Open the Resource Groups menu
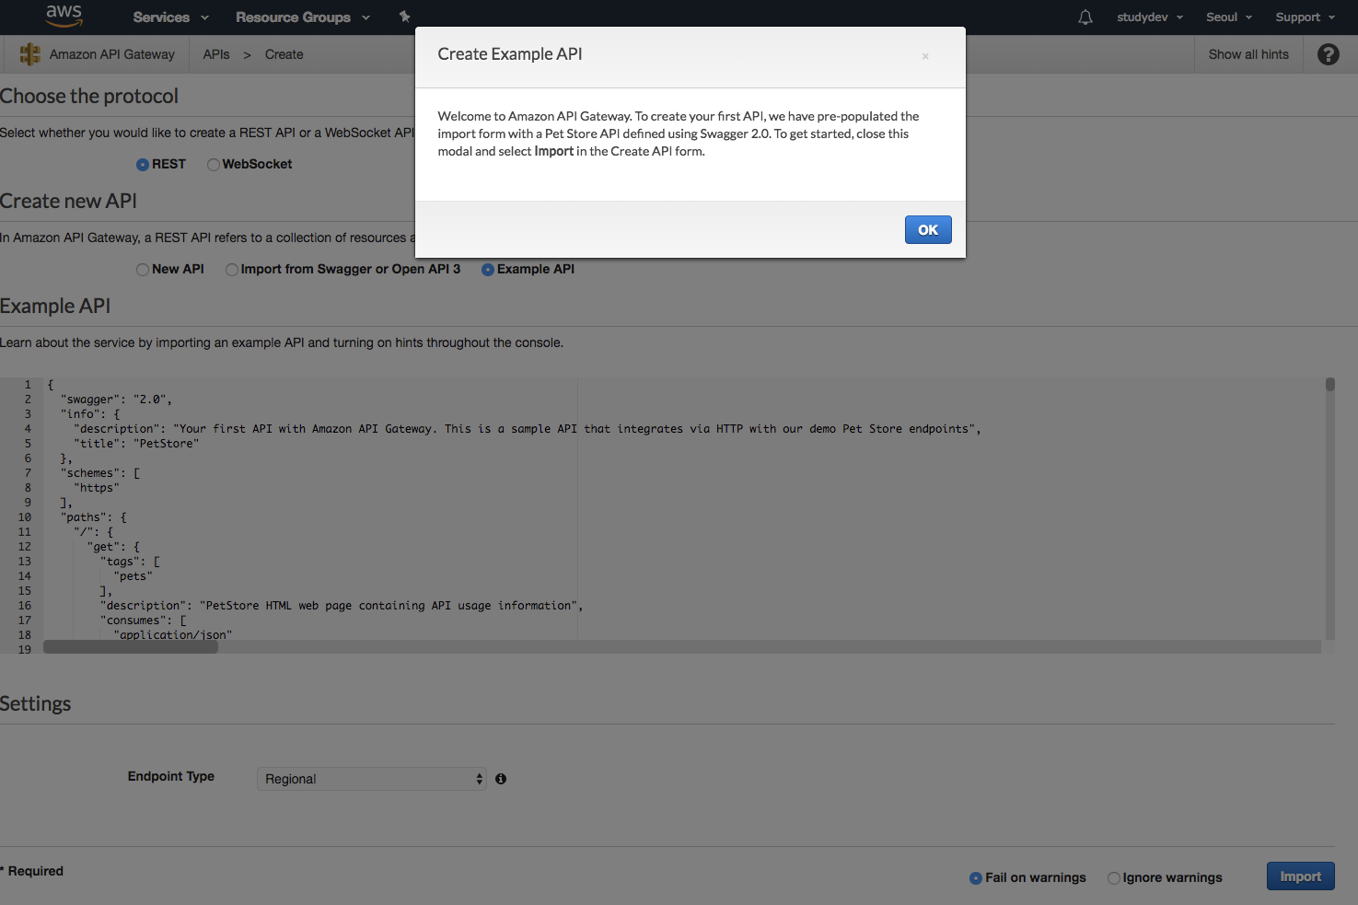This screenshot has height=905, width=1358. [303, 17]
